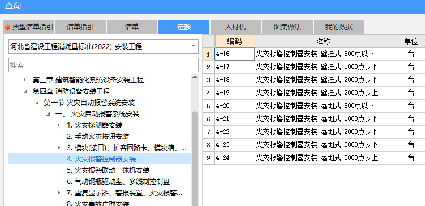Select 落地式 5000点以下 name cell

pos(324,145)
